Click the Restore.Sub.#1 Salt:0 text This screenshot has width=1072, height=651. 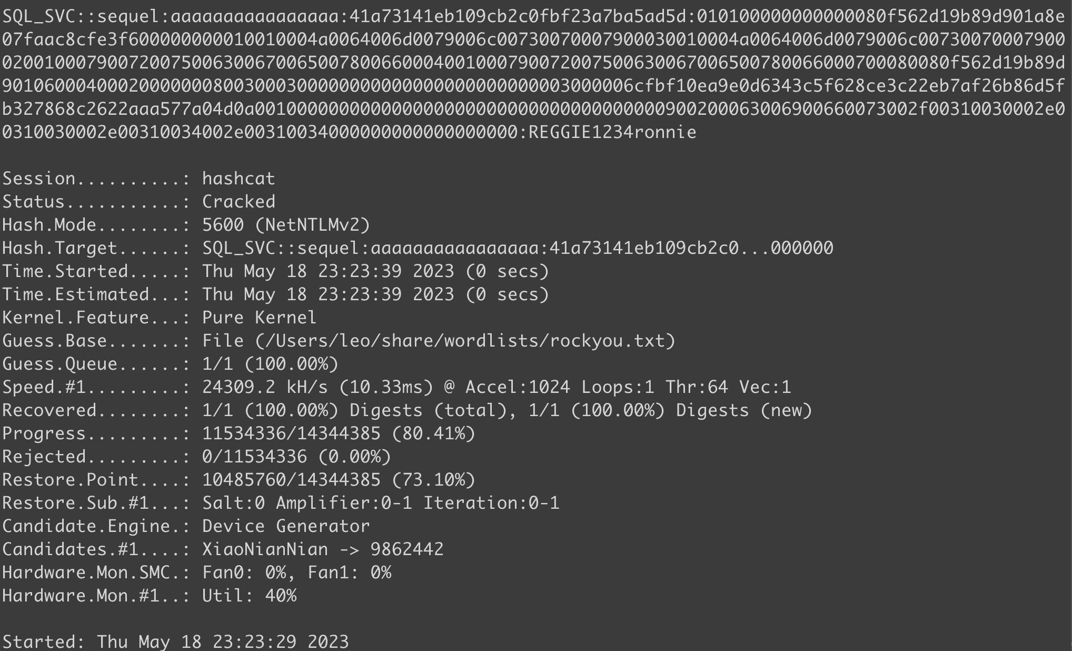click(233, 502)
